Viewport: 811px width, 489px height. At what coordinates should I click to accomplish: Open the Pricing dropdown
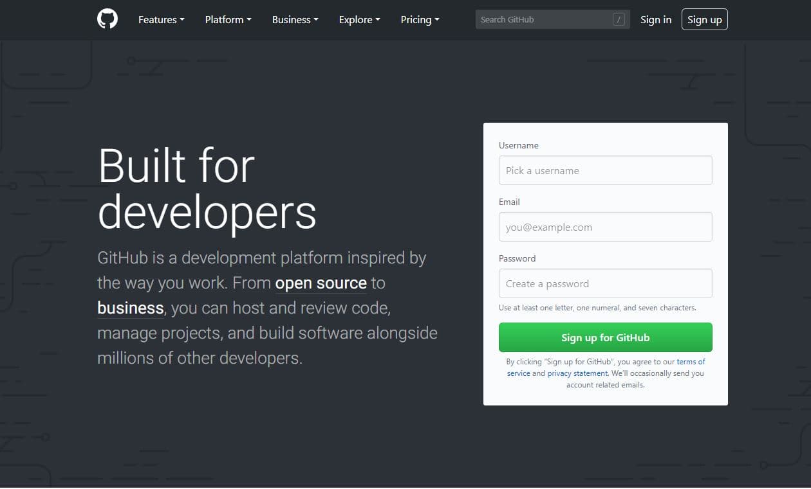coord(420,20)
